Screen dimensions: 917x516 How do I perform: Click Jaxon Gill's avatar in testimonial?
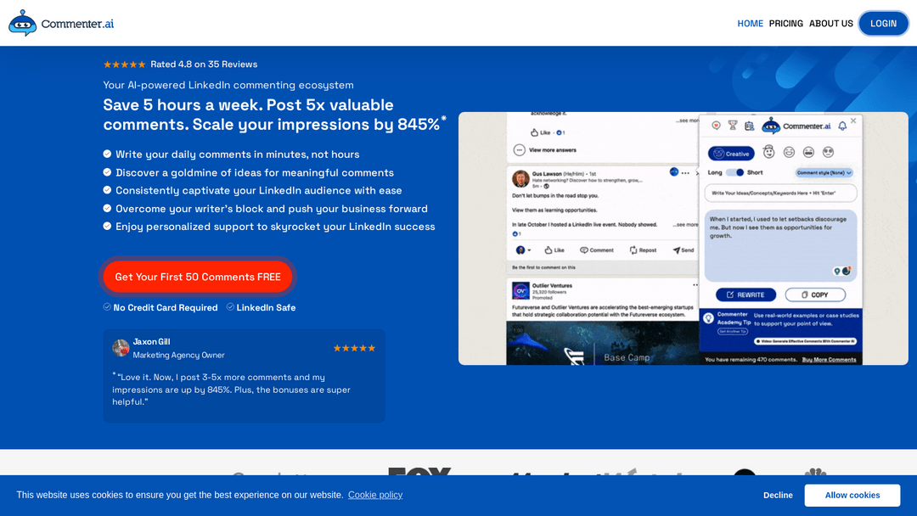[x=121, y=348]
